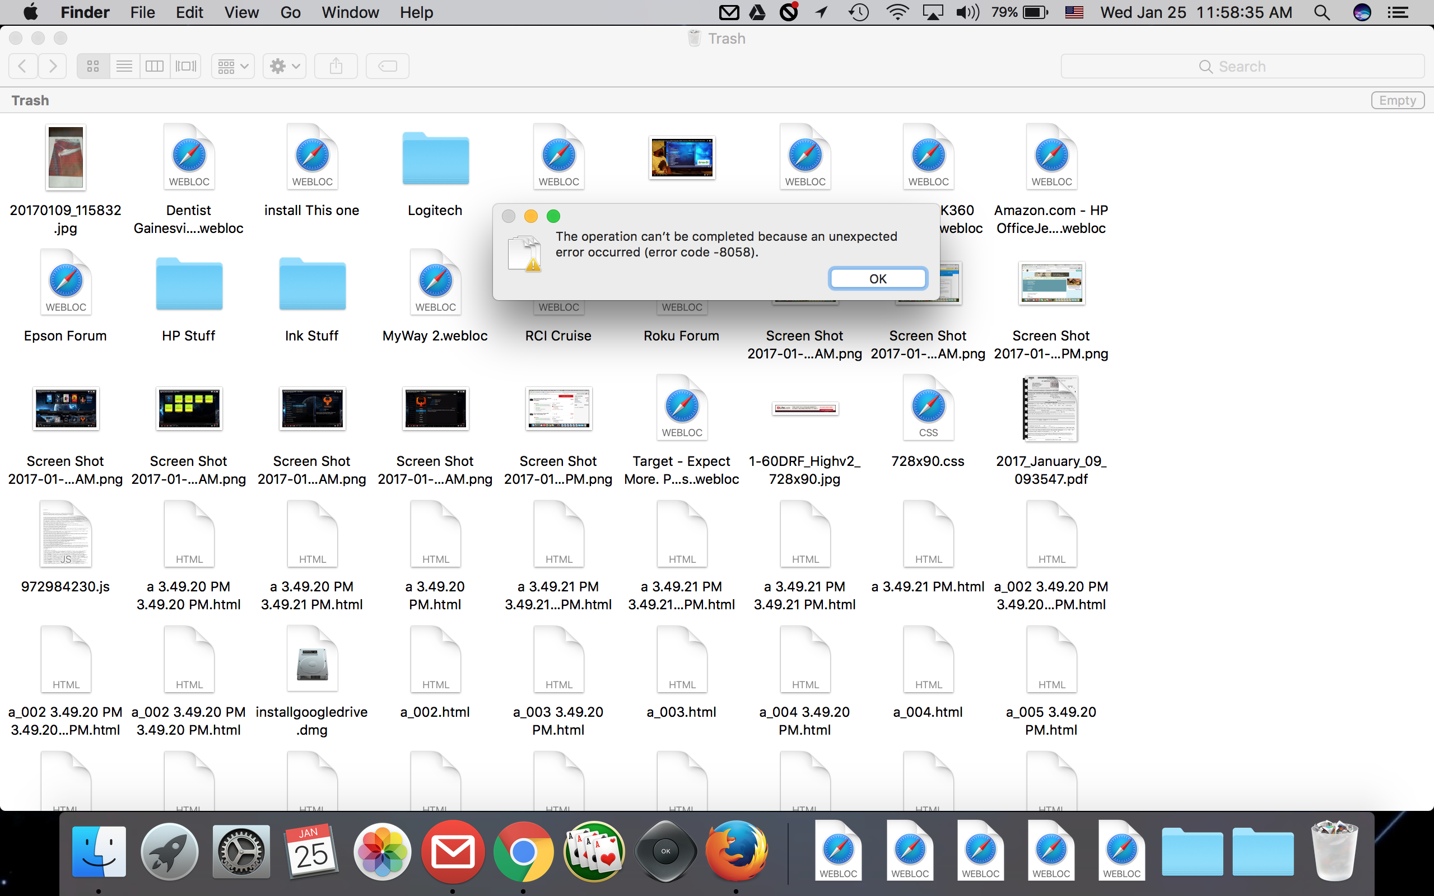Open the View menu
This screenshot has width=1434, height=896.
coord(240,12)
